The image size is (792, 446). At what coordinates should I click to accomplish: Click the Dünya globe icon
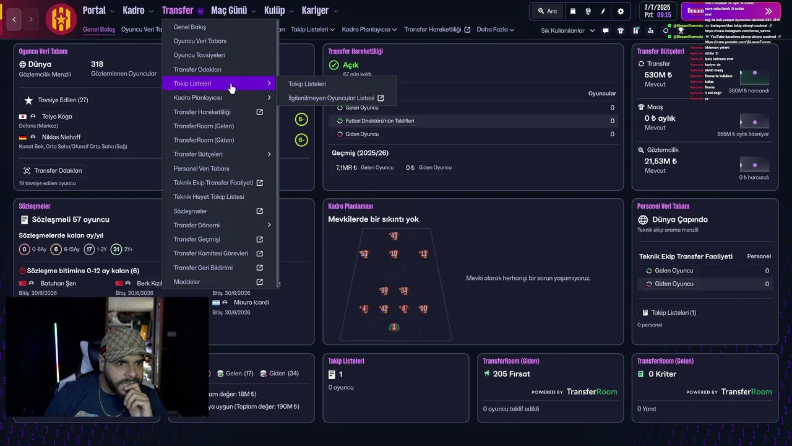click(x=23, y=64)
